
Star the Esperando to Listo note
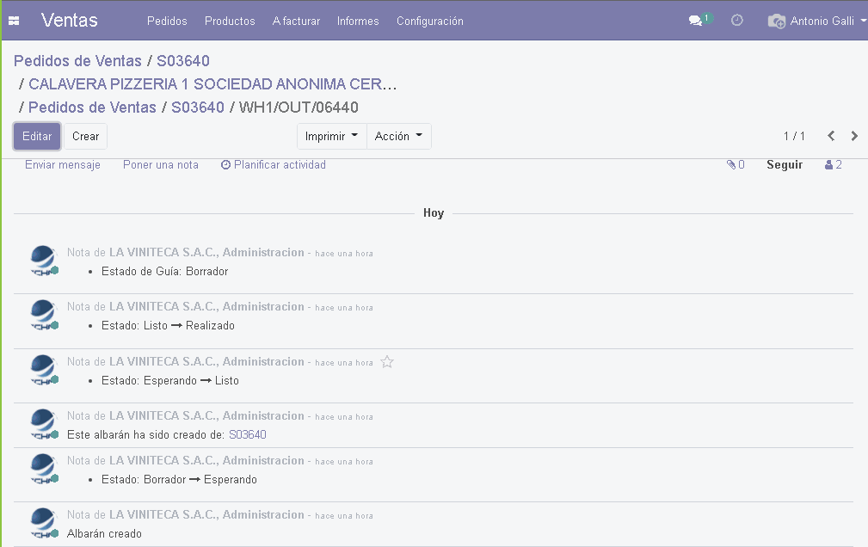tap(387, 362)
